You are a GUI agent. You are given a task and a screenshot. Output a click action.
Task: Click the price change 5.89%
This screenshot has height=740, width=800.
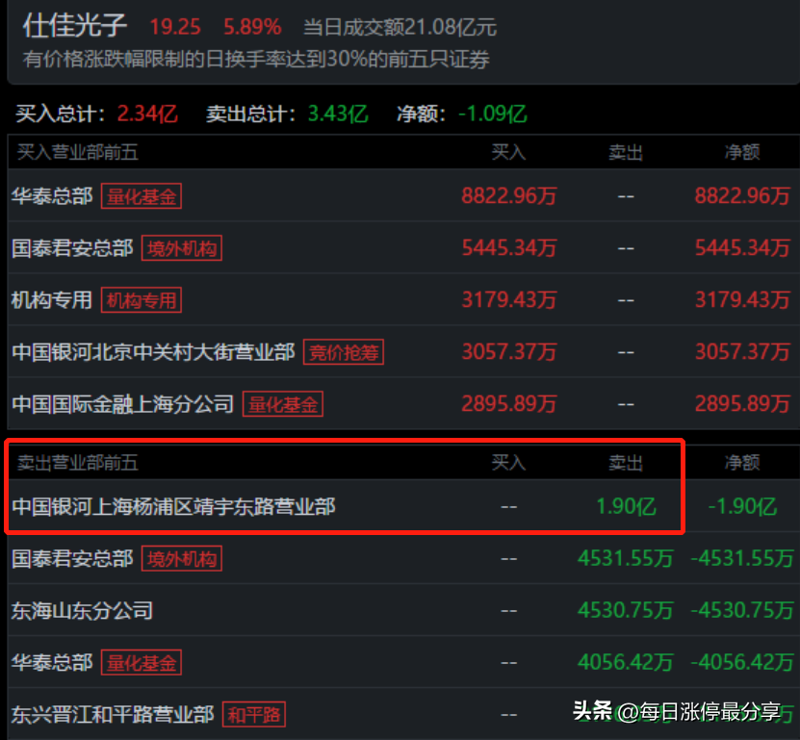(x=252, y=27)
